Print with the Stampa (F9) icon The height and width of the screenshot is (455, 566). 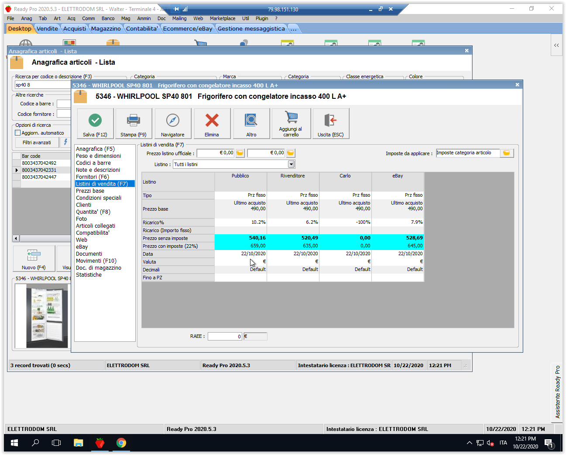click(x=134, y=124)
